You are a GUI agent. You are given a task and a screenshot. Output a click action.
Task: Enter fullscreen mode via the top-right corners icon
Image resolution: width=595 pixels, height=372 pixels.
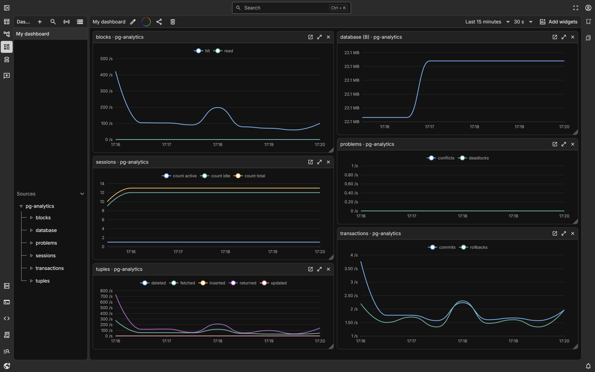(576, 8)
